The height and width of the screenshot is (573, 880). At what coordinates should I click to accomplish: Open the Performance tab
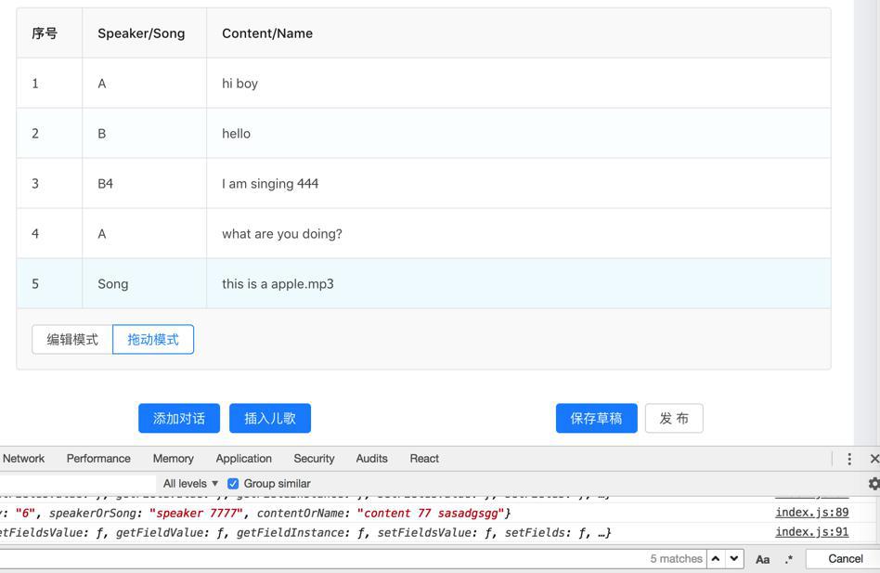pyautogui.click(x=98, y=459)
